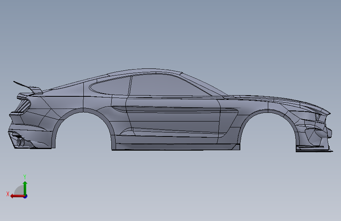
Task: Click the 'X' label of the triad
Action: point(8,194)
